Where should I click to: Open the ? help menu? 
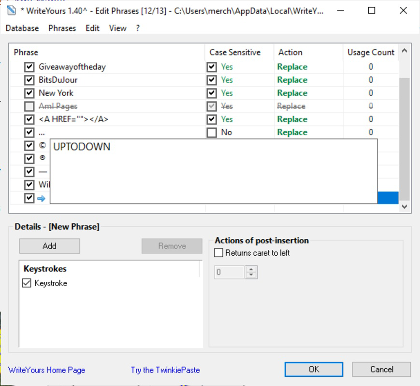click(138, 28)
